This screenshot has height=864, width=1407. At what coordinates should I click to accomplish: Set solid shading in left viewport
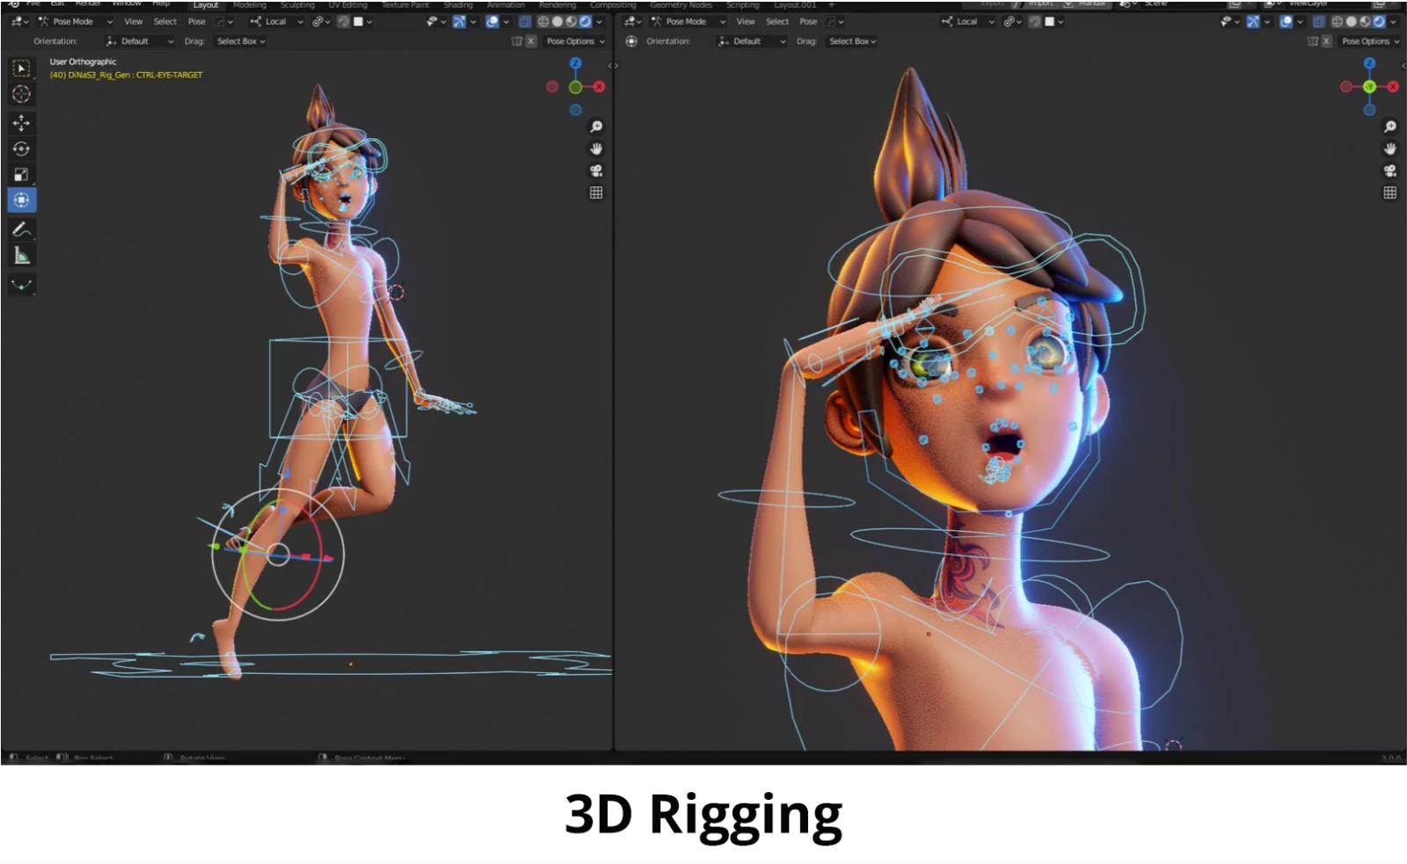click(x=557, y=21)
